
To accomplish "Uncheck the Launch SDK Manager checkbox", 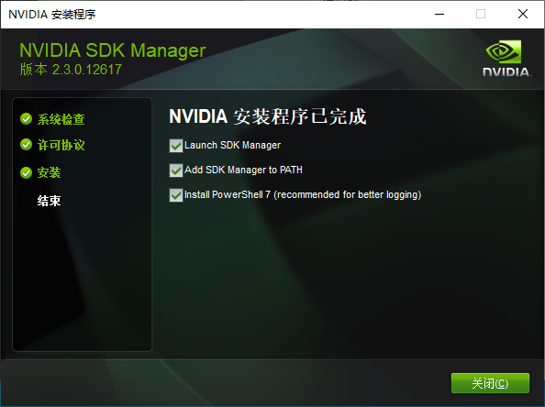I will click(x=176, y=146).
